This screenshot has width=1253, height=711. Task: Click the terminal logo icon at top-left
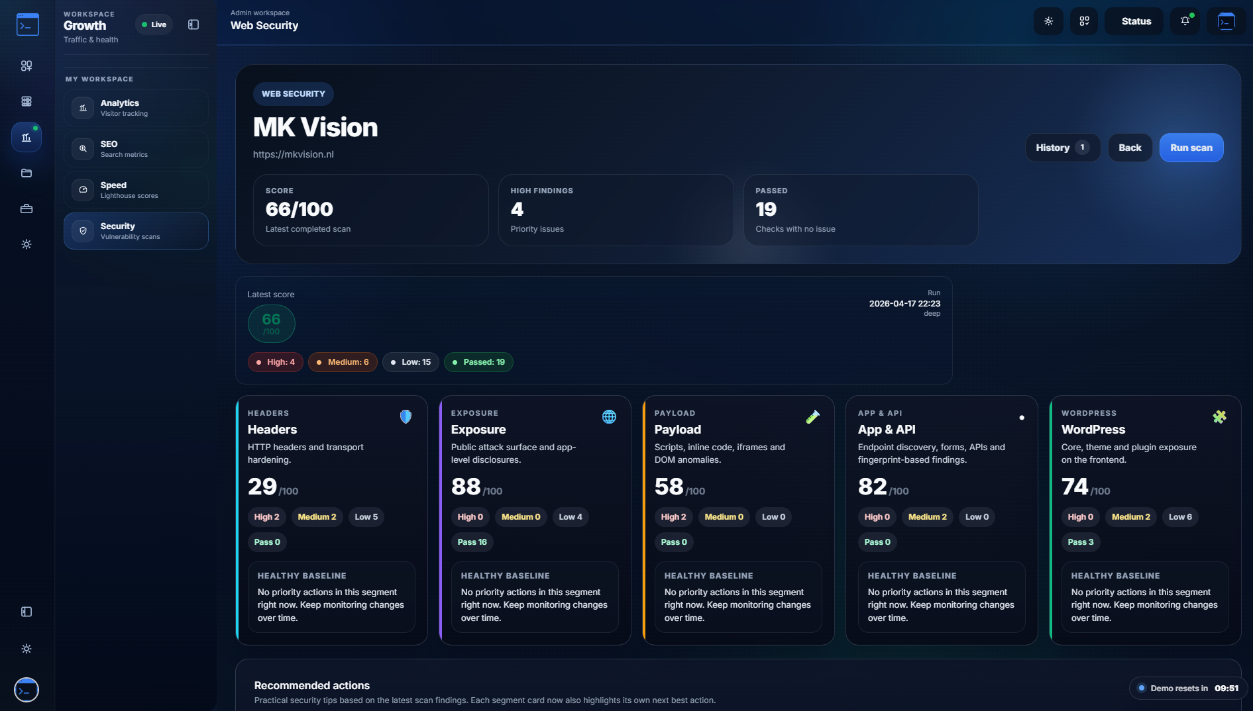pyautogui.click(x=27, y=24)
